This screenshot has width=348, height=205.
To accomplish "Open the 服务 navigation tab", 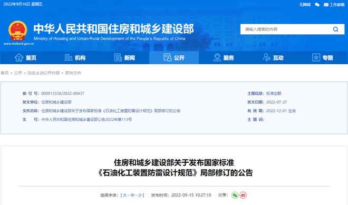I will point(224,57).
